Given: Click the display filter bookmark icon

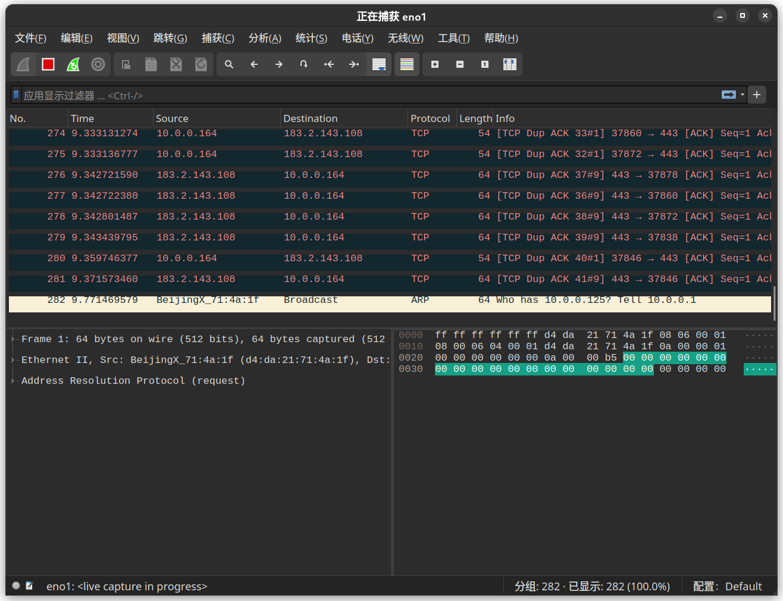Looking at the screenshot, I should coord(17,95).
